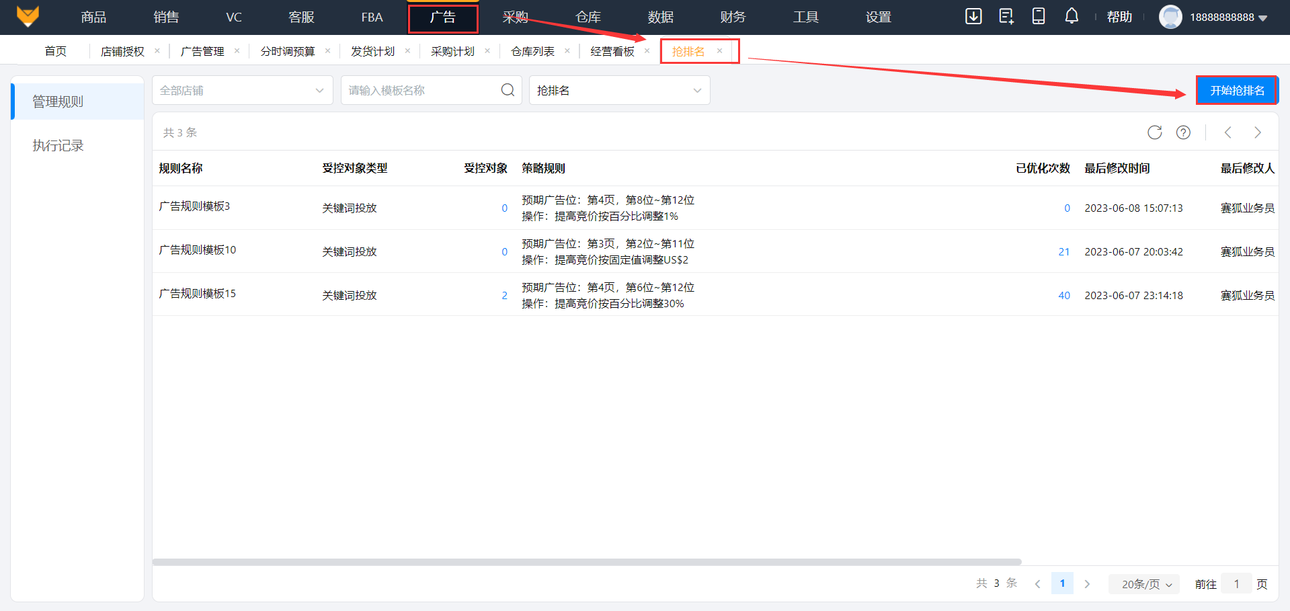Close the 经营看板 tab
The image size is (1290, 611).
pyautogui.click(x=647, y=50)
